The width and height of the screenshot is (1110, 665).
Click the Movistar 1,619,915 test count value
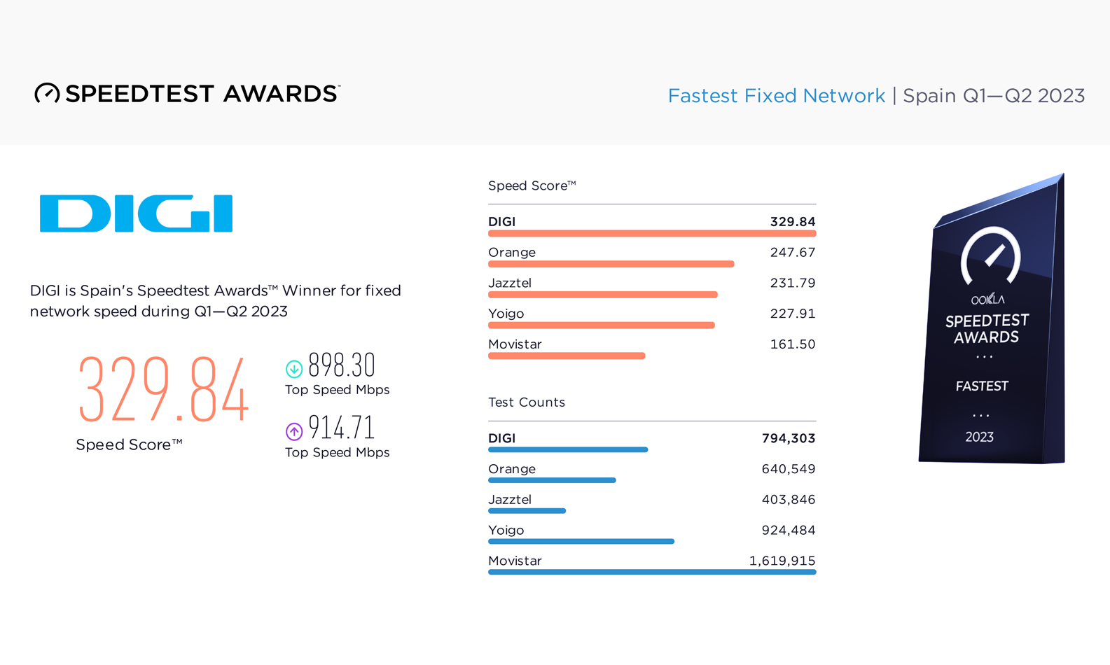(782, 561)
